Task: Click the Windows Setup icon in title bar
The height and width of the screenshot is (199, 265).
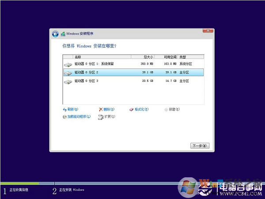Action: [x=63, y=34]
